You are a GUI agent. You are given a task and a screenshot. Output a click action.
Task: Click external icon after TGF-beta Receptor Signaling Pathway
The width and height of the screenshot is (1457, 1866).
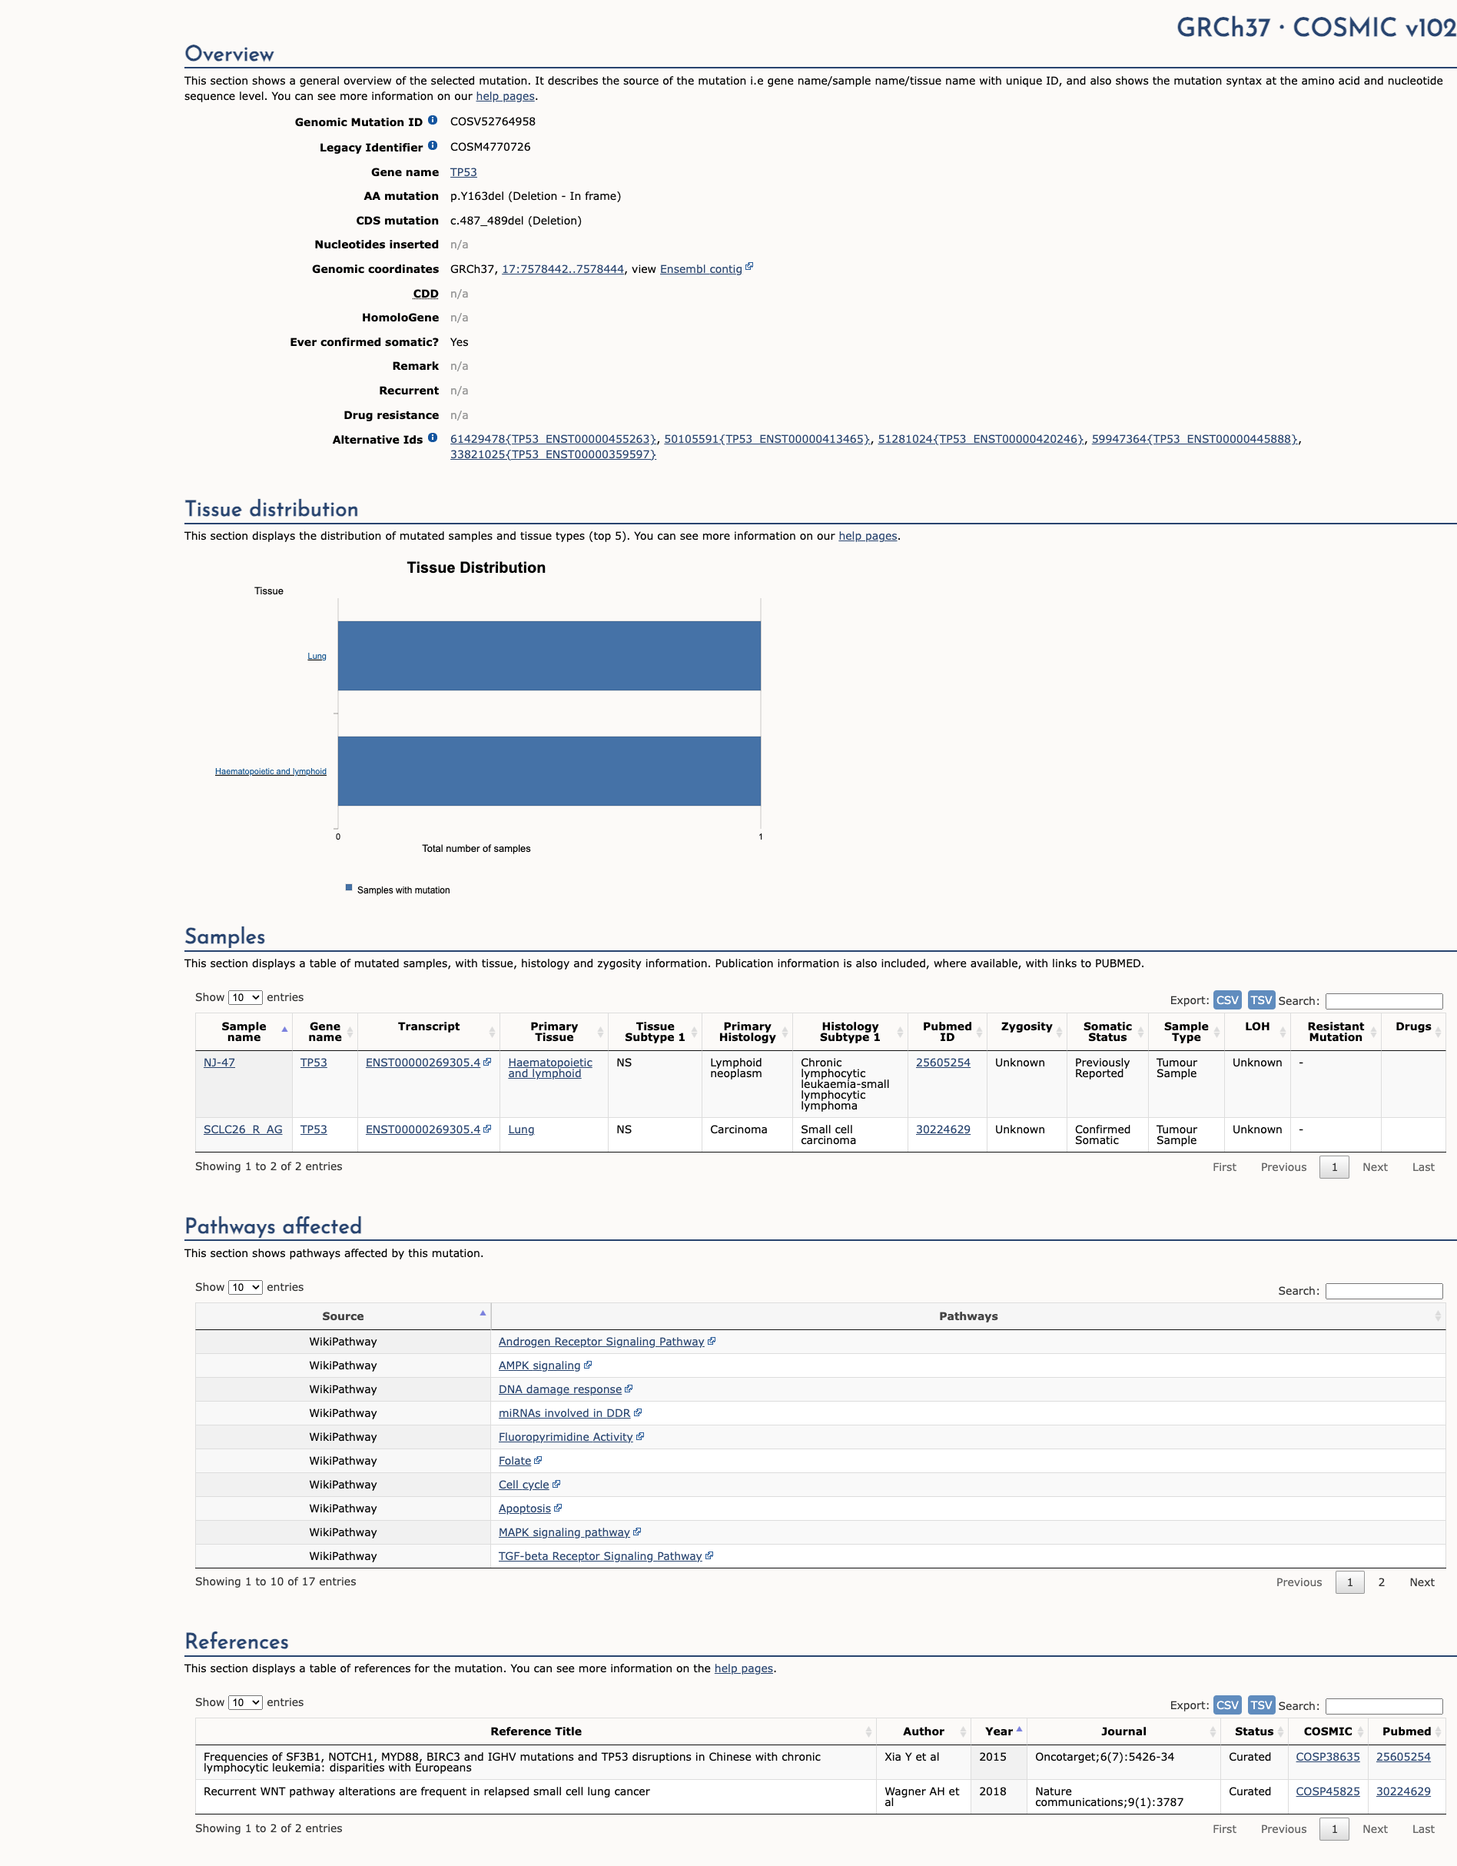coord(709,1557)
